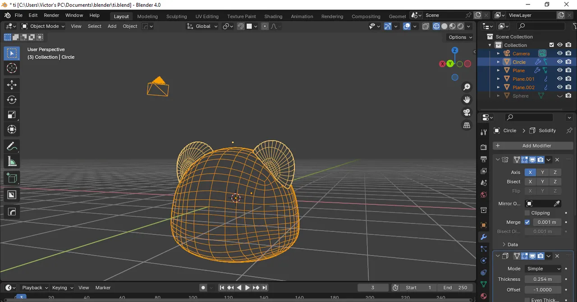Open the Add menu in viewport header
The width and height of the screenshot is (577, 302).
pos(112,26)
